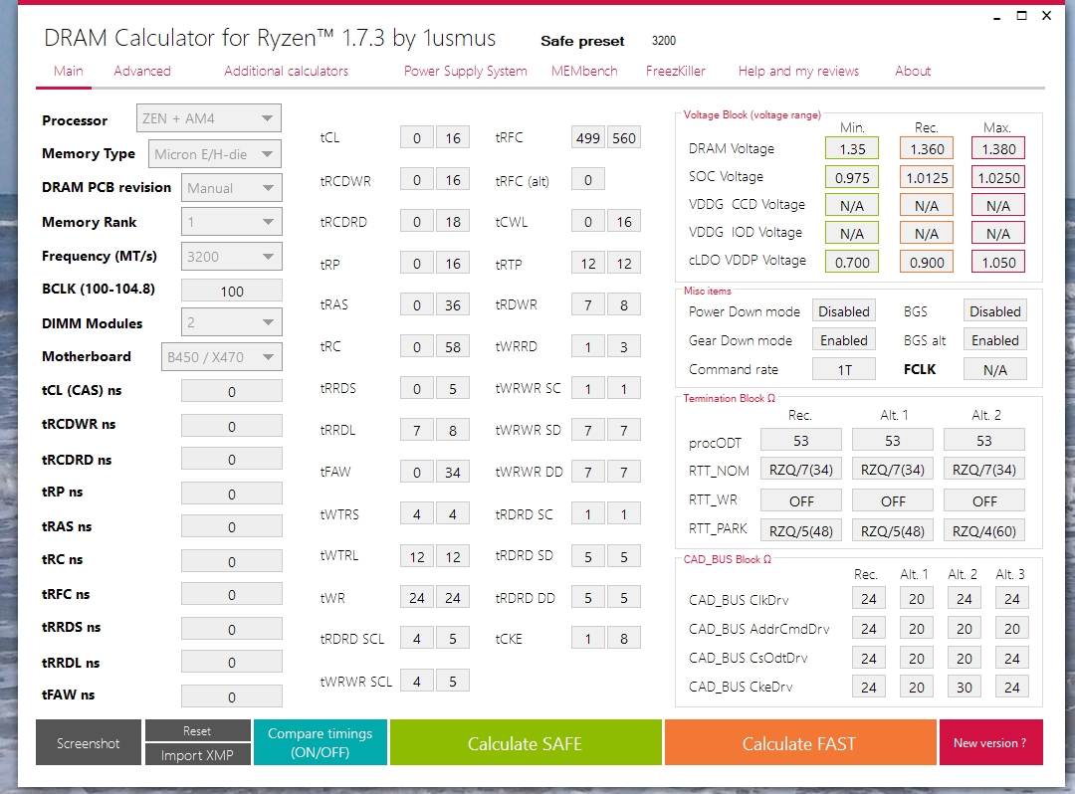The image size is (1075, 794).
Task: Click the tRRDS ns input field
Action: (232, 629)
